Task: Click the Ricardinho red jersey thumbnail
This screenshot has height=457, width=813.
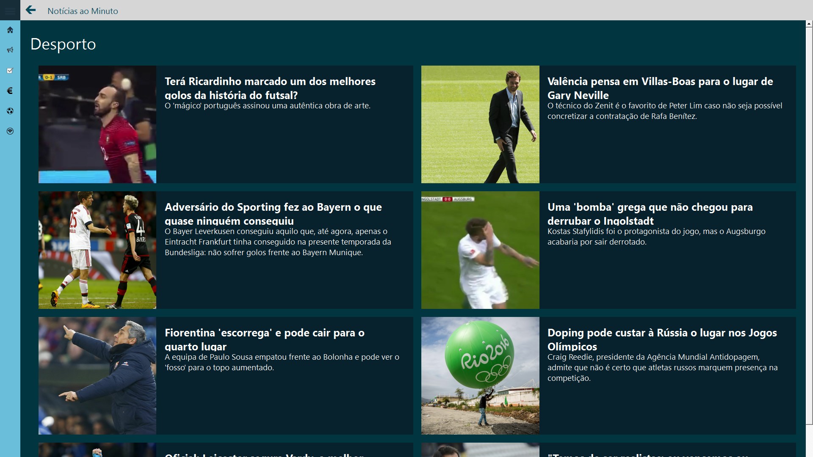Action: point(97,124)
